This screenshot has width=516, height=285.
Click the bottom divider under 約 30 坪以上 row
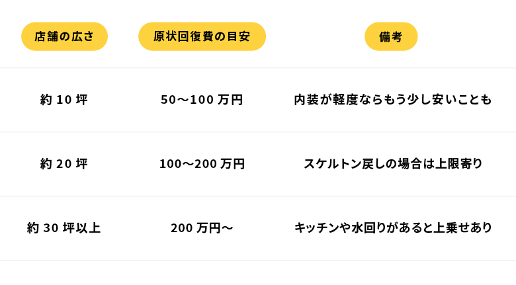click(258, 260)
